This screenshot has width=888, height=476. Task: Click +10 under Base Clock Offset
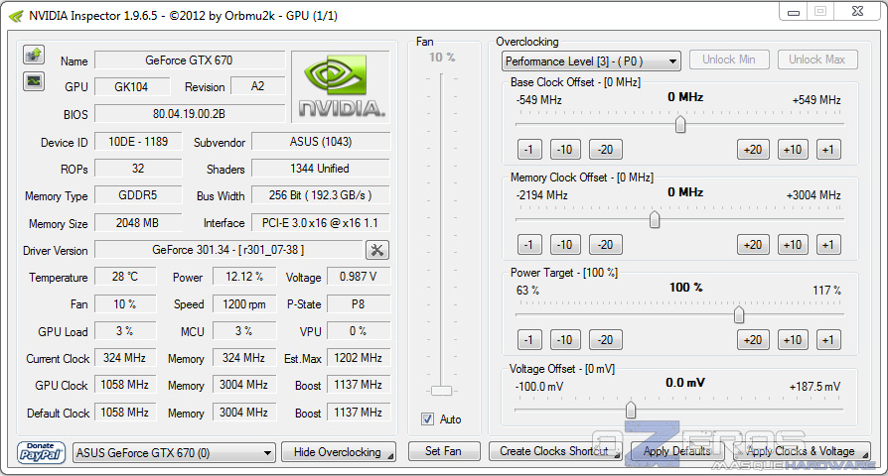[x=793, y=150]
